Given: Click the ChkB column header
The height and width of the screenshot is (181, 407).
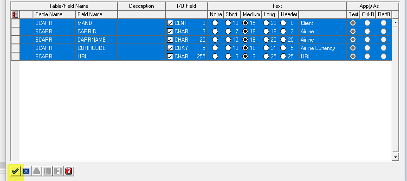Looking at the screenshot, I should click(x=368, y=14).
